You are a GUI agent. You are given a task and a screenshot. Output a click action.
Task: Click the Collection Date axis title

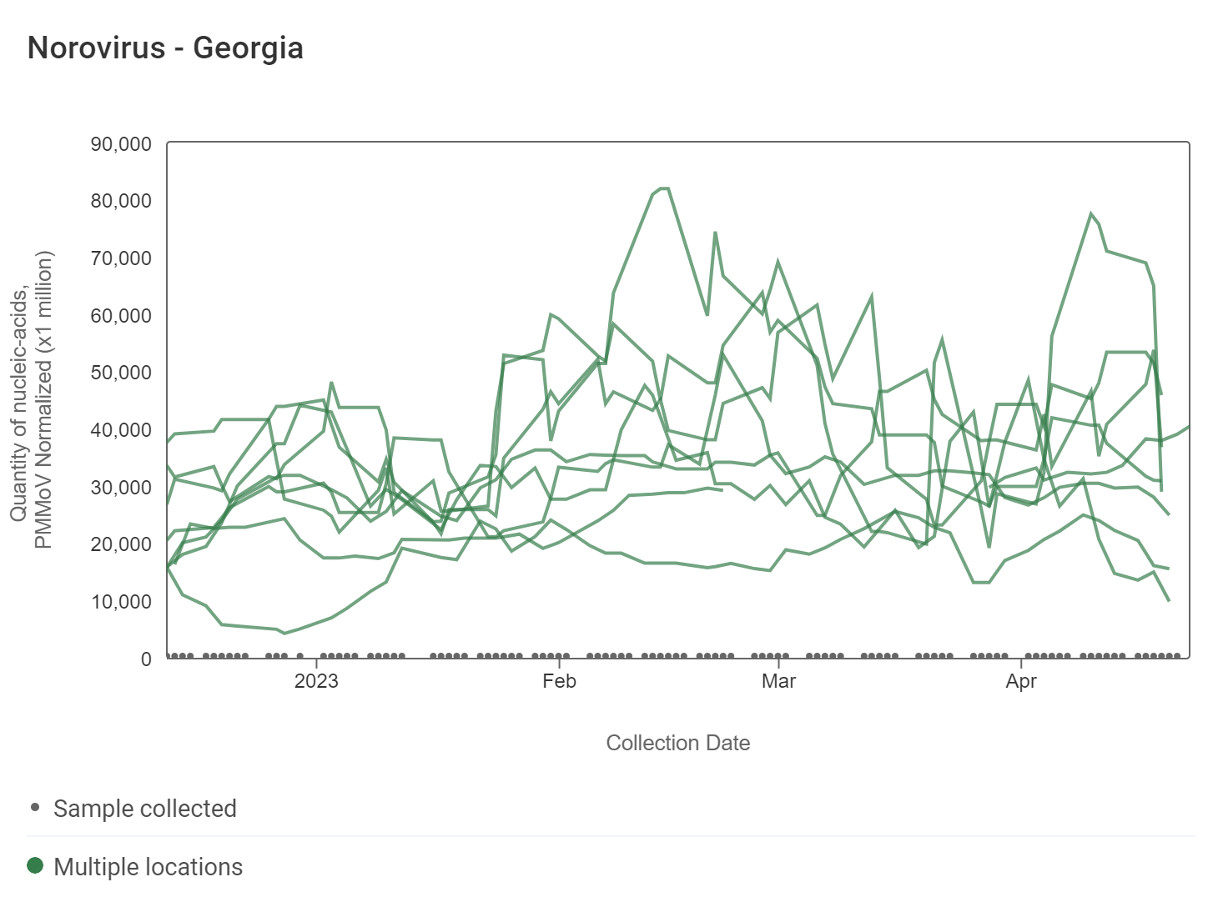click(x=677, y=743)
